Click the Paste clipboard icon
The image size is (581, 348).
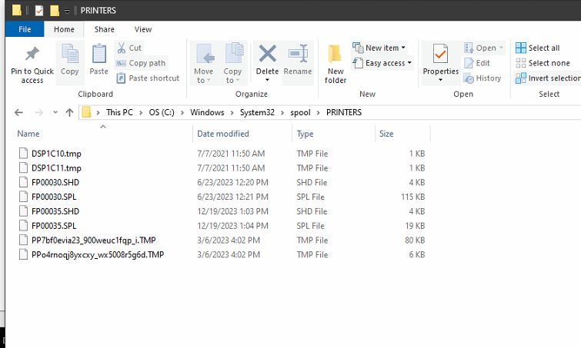pos(99,54)
